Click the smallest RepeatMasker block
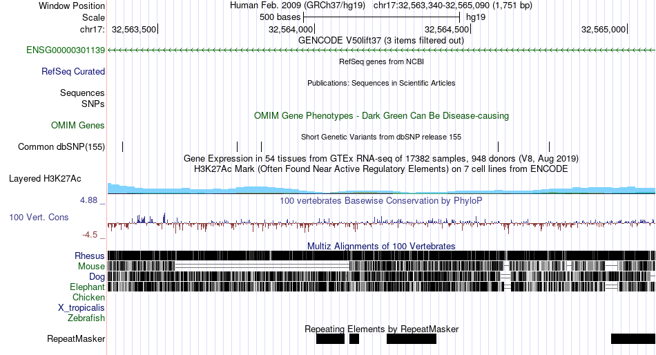 [354, 338]
